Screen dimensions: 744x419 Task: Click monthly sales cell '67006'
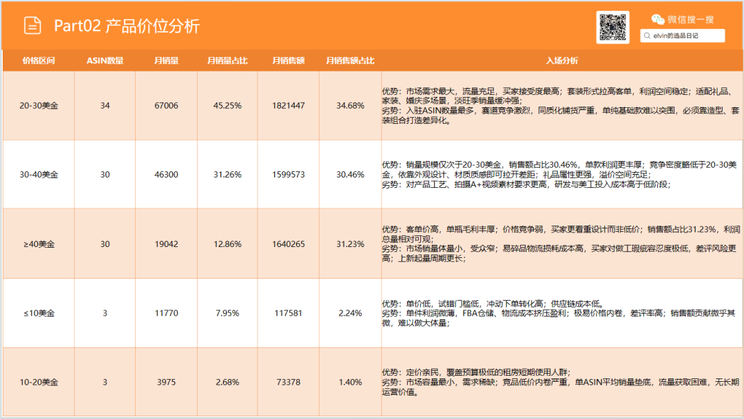(x=166, y=106)
